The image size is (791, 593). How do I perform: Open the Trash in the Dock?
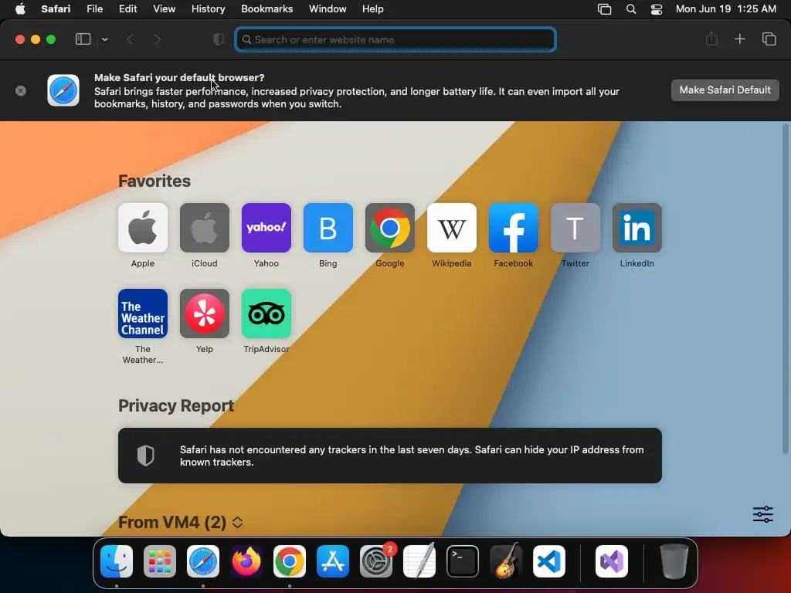[x=674, y=561]
